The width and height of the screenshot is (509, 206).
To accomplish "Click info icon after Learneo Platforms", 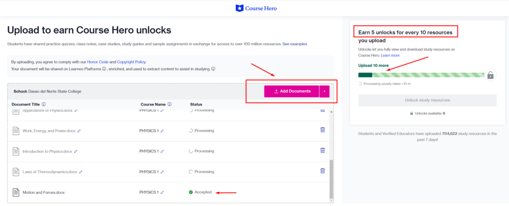I will (104, 69).
